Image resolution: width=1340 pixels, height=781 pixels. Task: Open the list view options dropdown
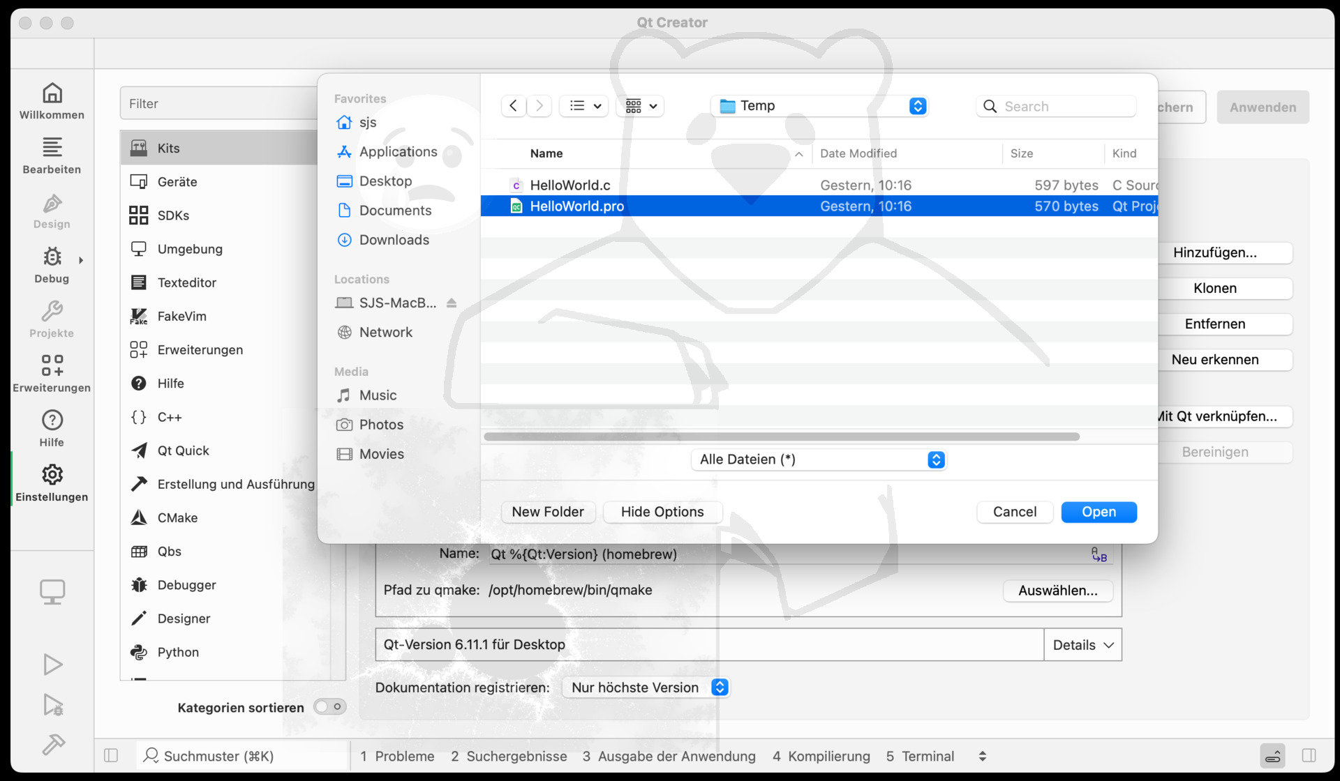click(584, 105)
